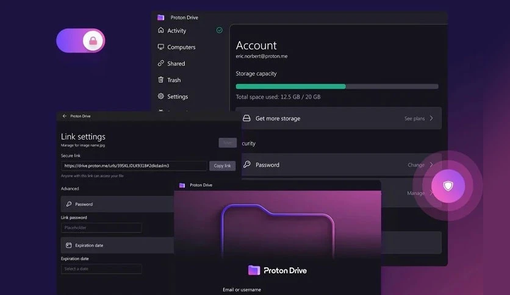
Task: Click the Account heading
Action: (256, 45)
